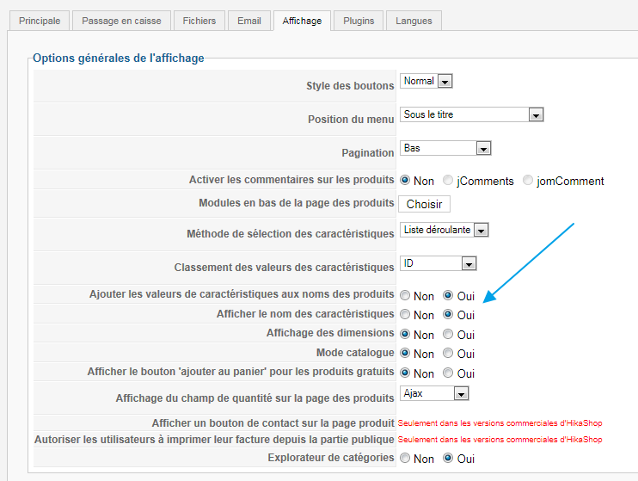Image resolution: width=638 pixels, height=481 pixels.
Task: Switch to the Principale tab
Action: click(40, 21)
